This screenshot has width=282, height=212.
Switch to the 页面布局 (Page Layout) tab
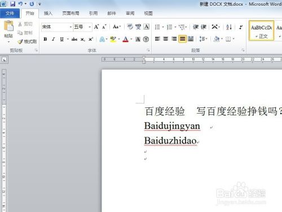(70, 14)
